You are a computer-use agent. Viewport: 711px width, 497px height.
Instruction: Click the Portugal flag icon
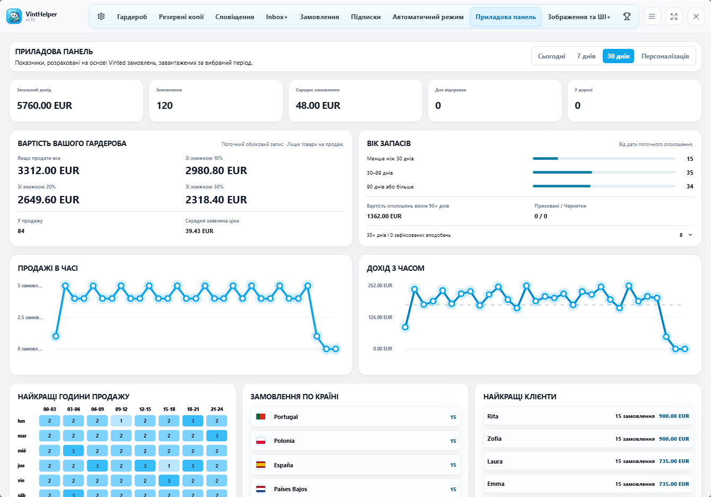(261, 417)
